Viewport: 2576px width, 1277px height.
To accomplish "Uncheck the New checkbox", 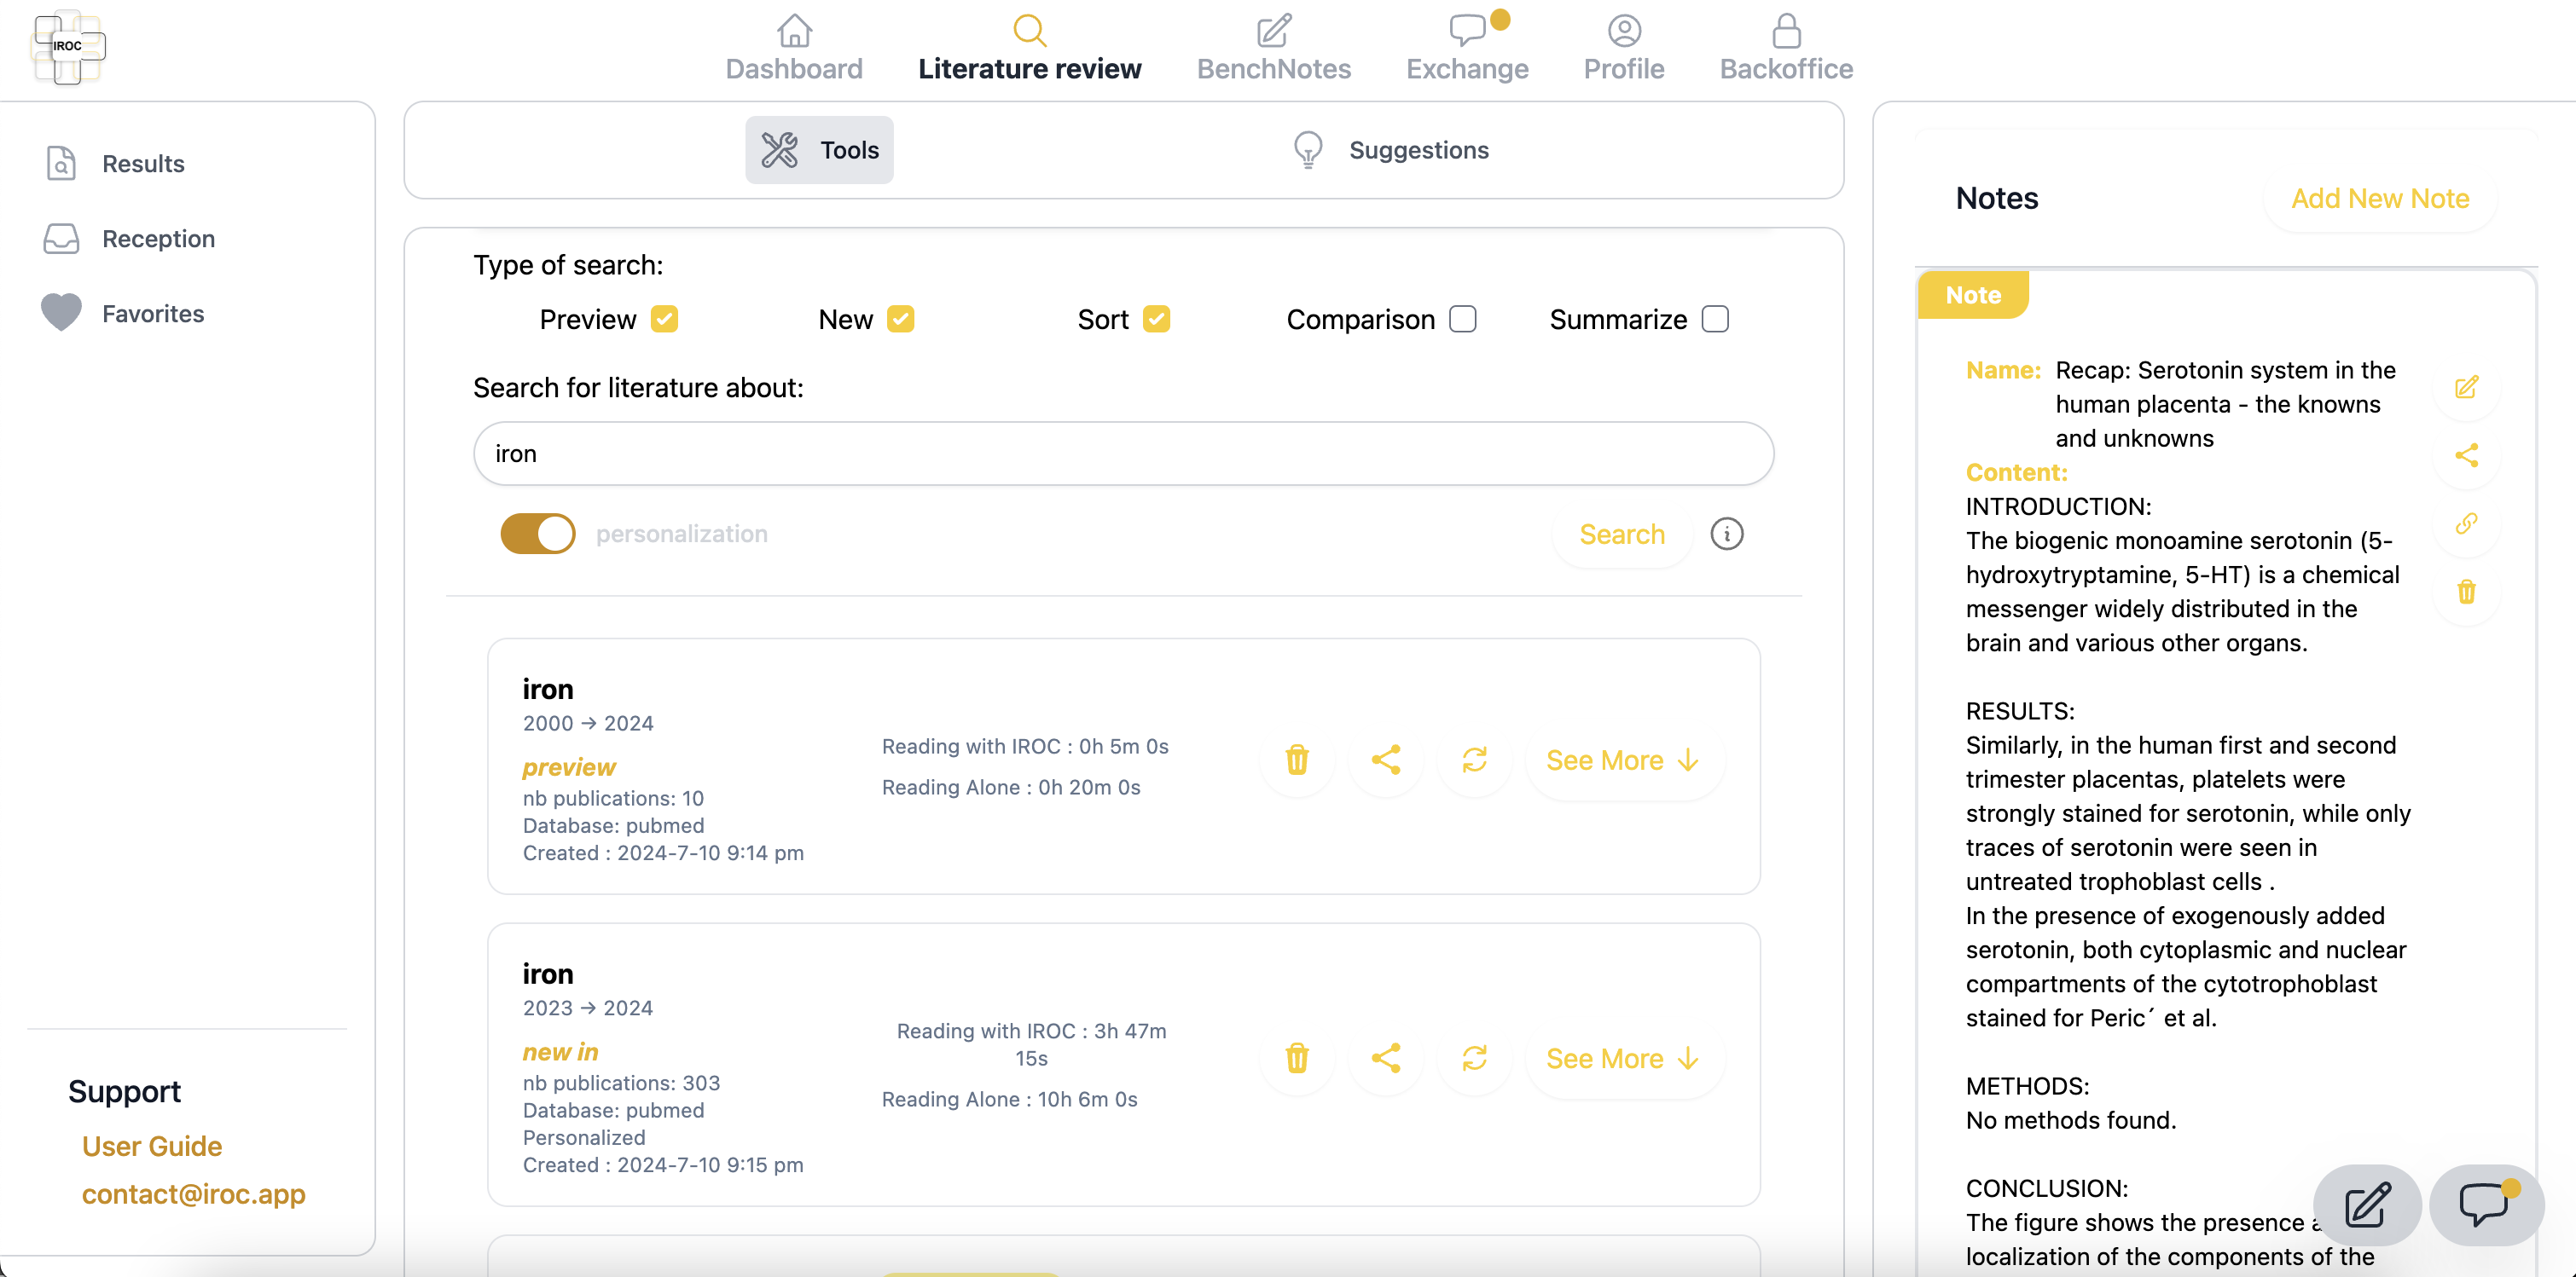I will [900, 319].
